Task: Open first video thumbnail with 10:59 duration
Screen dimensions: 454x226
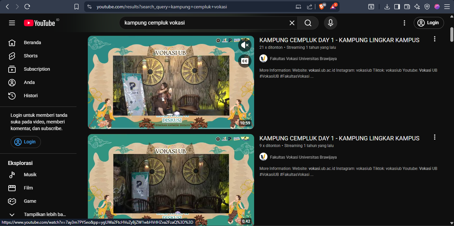Action: [171, 82]
